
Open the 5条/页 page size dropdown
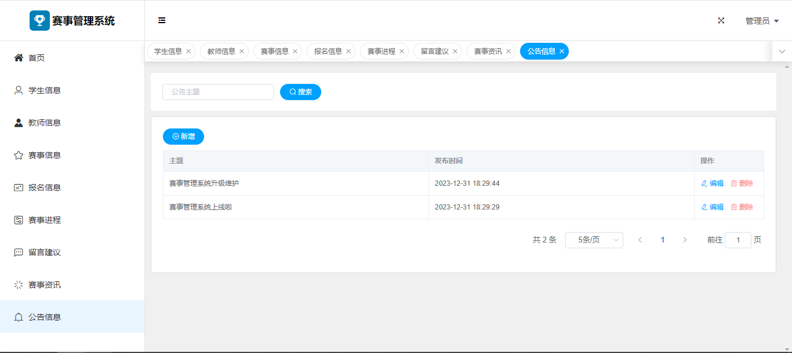click(x=594, y=240)
